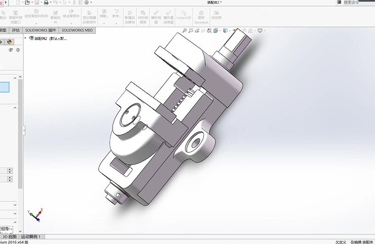Viewport: 375px width, 244px height.
Task: Open the View Orientation dropdown arrow
Action: [x=220, y=31]
